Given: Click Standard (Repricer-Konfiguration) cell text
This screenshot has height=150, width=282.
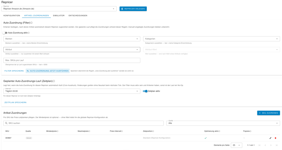Looking at the screenshot, I should [157, 138].
